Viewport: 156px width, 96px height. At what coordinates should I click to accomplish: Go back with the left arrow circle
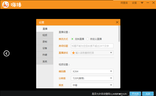(7, 53)
